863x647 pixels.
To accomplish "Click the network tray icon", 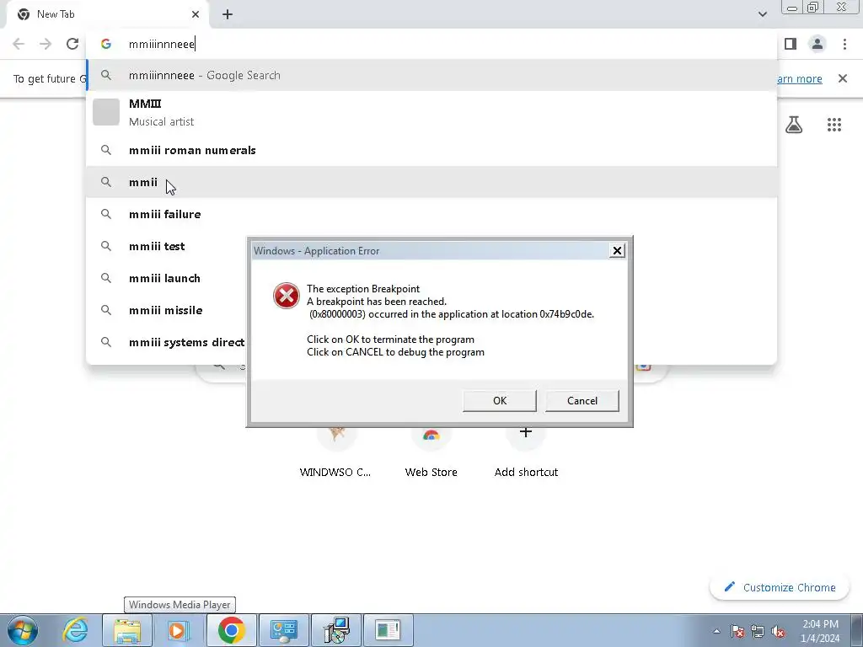I will pos(758,631).
